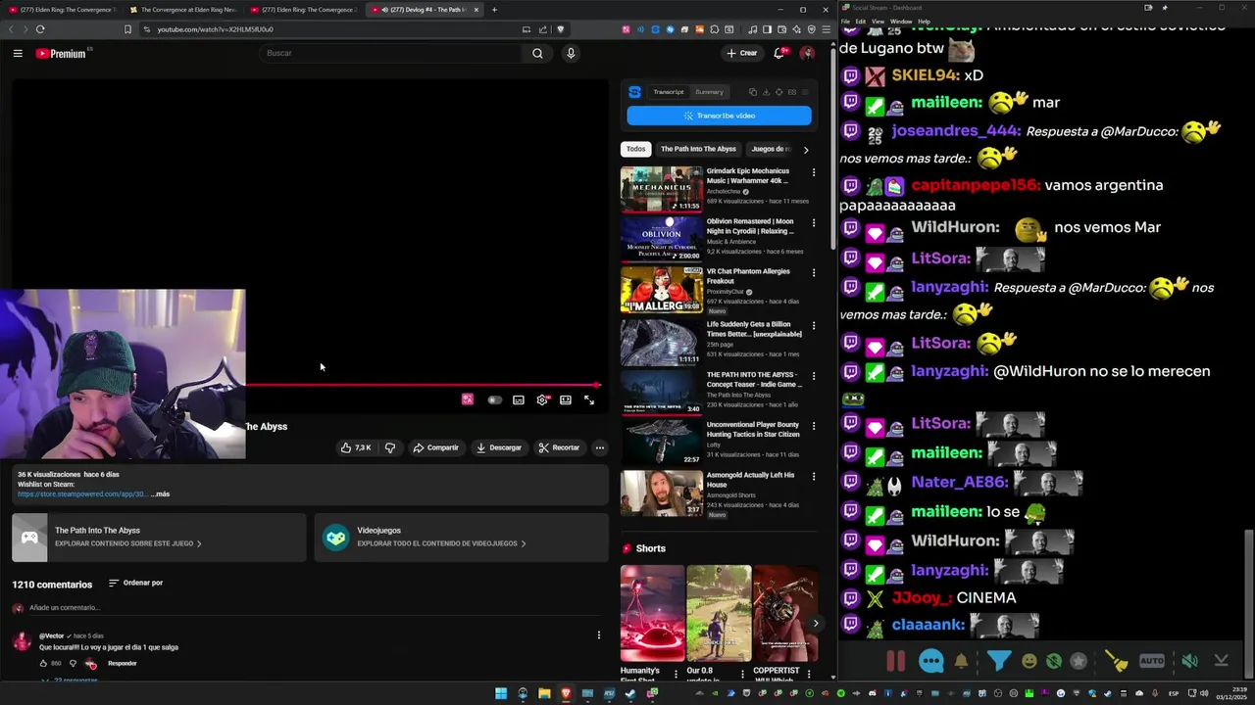
Task: Show more filter chips with right arrow
Action: (x=806, y=150)
